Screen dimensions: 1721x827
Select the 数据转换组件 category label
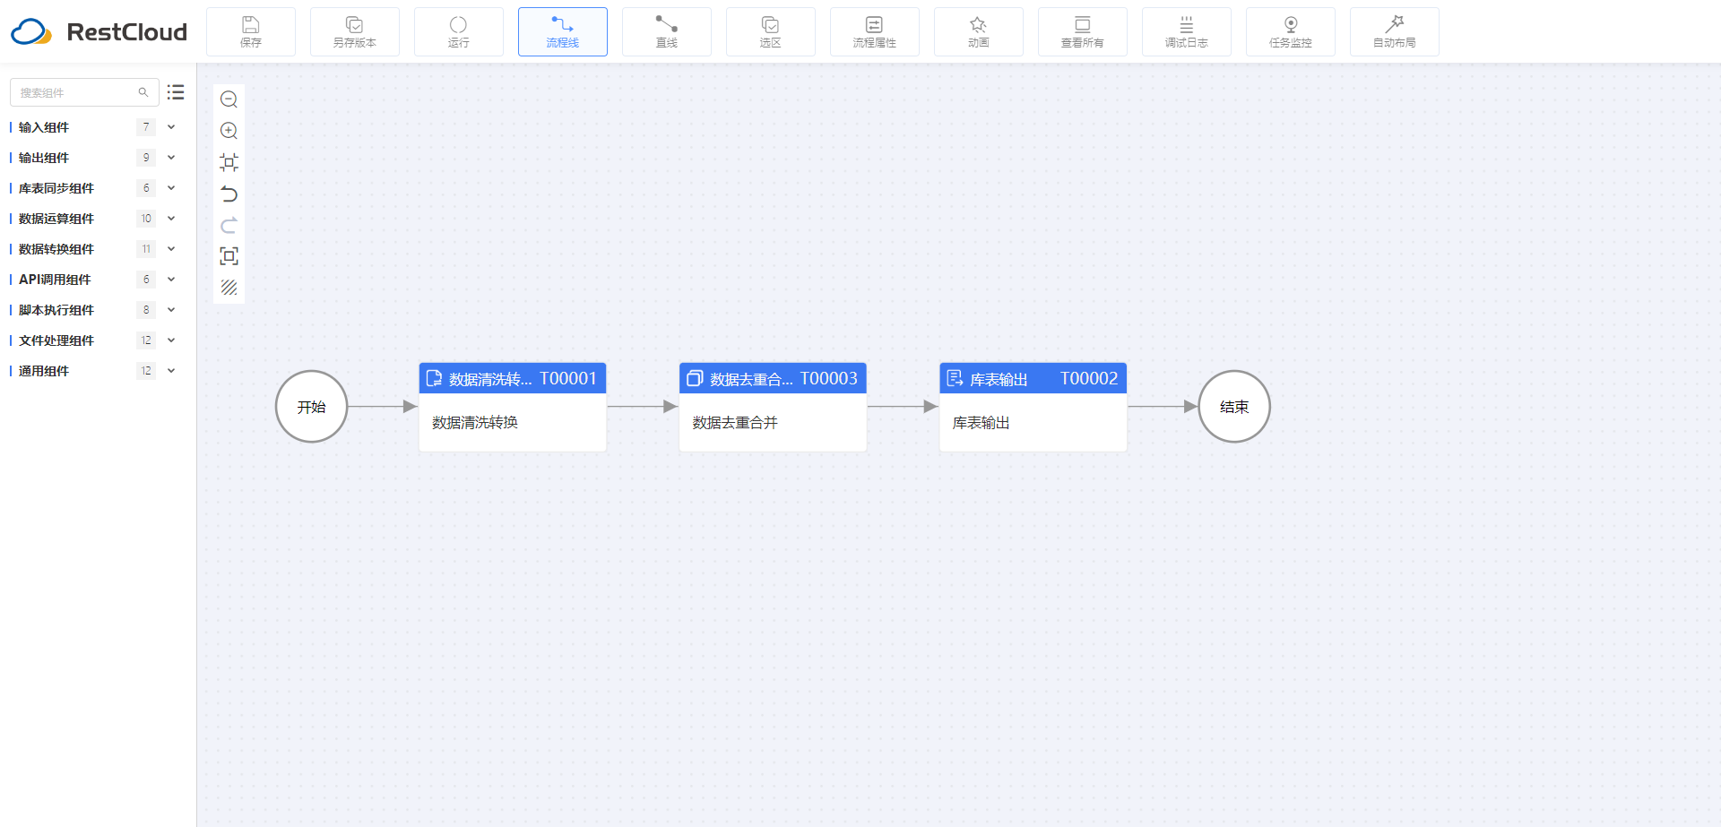point(56,249)
